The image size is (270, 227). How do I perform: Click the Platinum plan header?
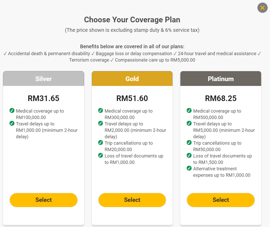pos(220,78)
